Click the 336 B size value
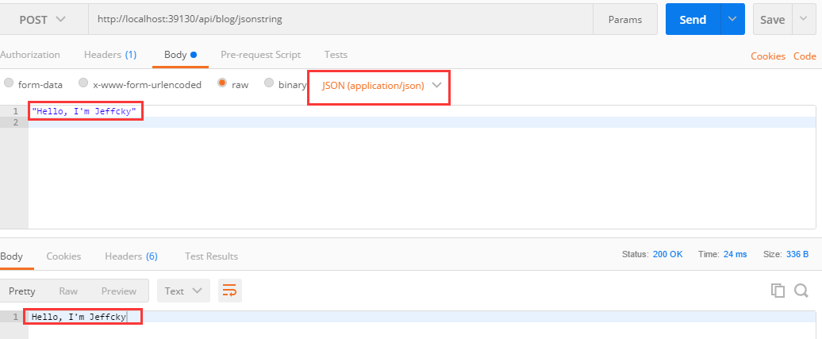The width and height of the screenshot is (822, 339). pyautogui.click(x=797, y=254)
